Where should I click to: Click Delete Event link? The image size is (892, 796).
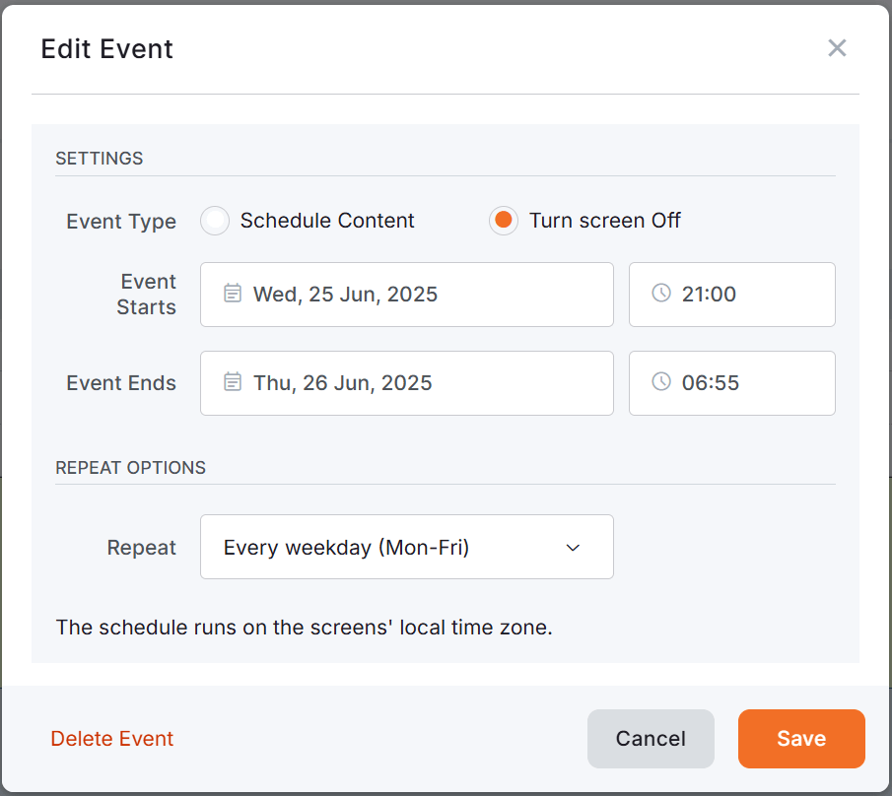[112, 739]
